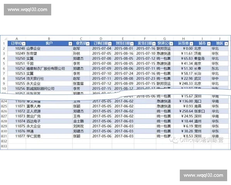
Task: Click freight cell ¥136.00
Action: pyautogui.click(x=183, y=101)
